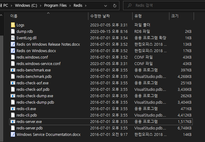The image size is (205, 142).
Task: Click the 4,412KB size cell
Action: click(x=185, y=115)
